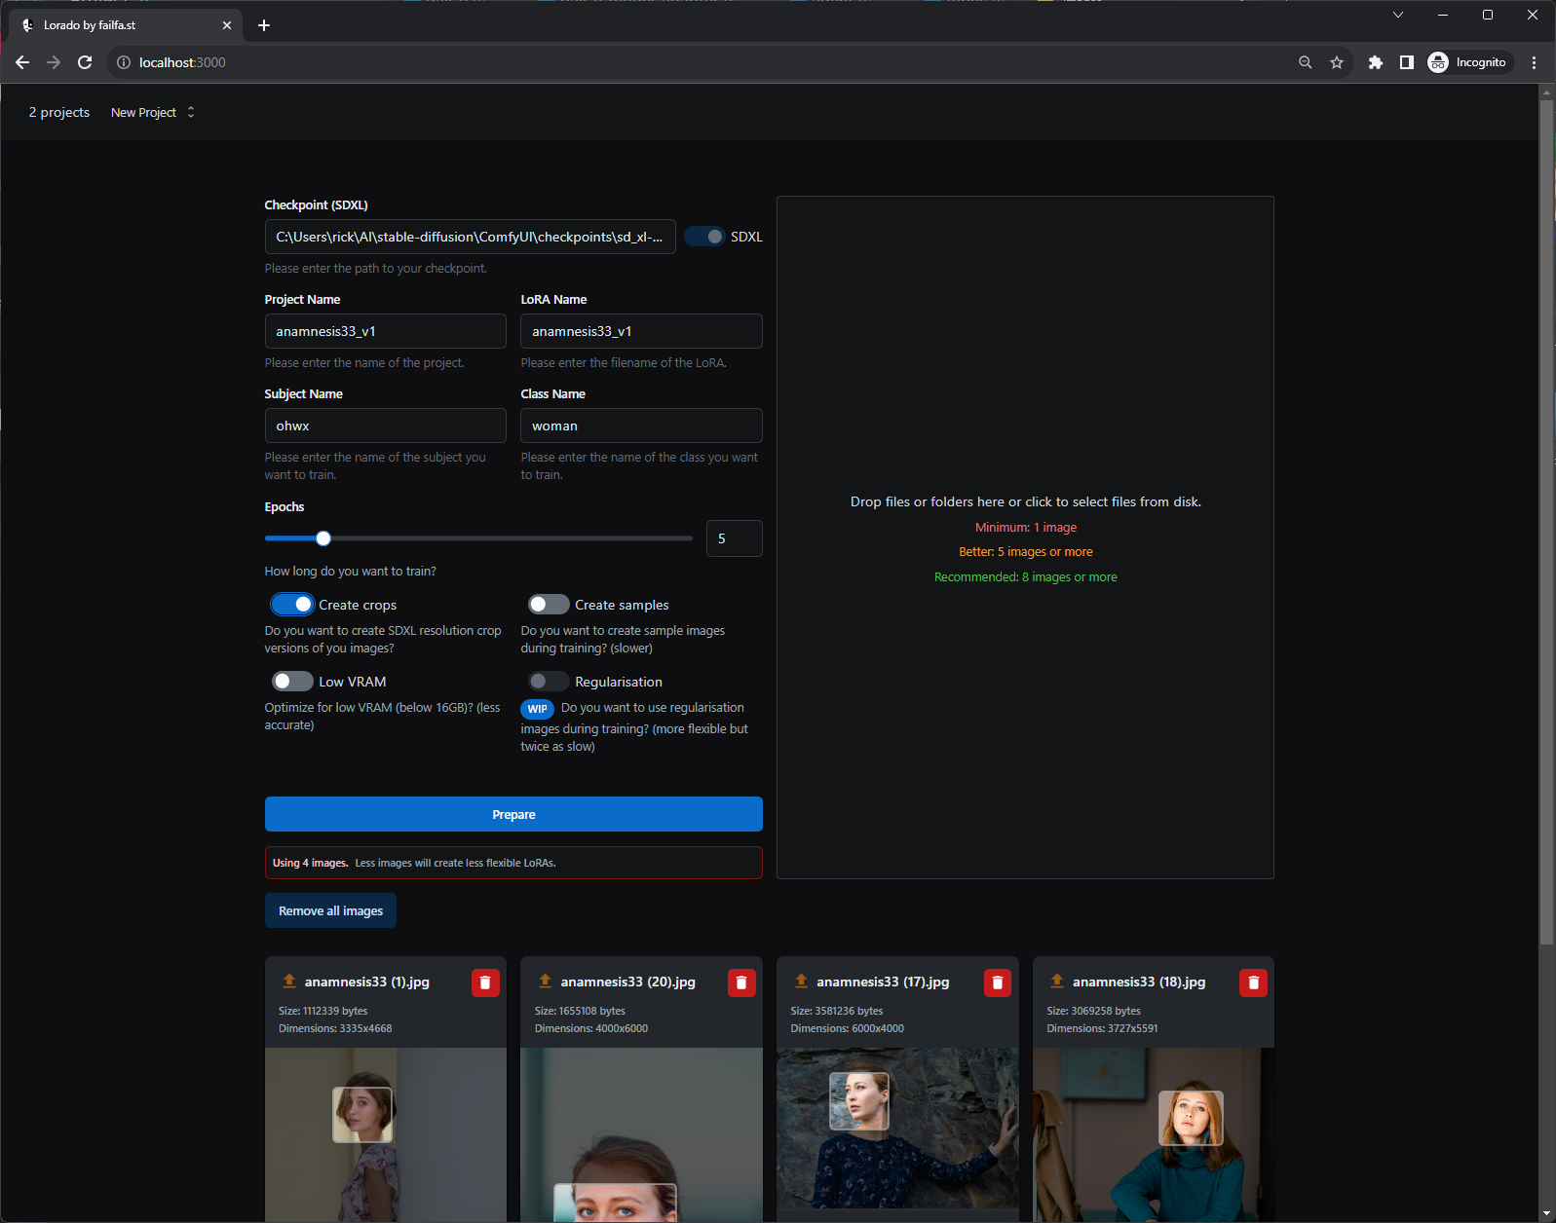Viewport: 1556px width, 1223px height.
Task: View site information icon in address bar
Action: click(124, 62)
